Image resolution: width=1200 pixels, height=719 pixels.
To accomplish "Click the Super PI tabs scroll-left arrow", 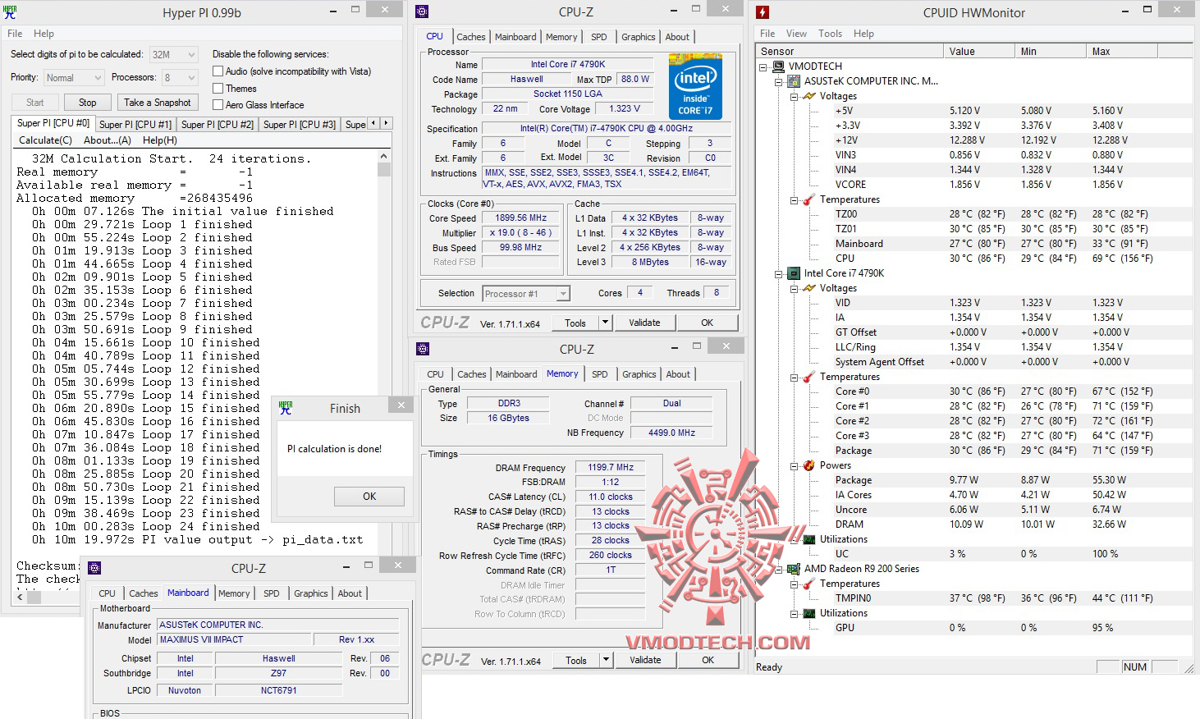I will click(x=374, y=123).
